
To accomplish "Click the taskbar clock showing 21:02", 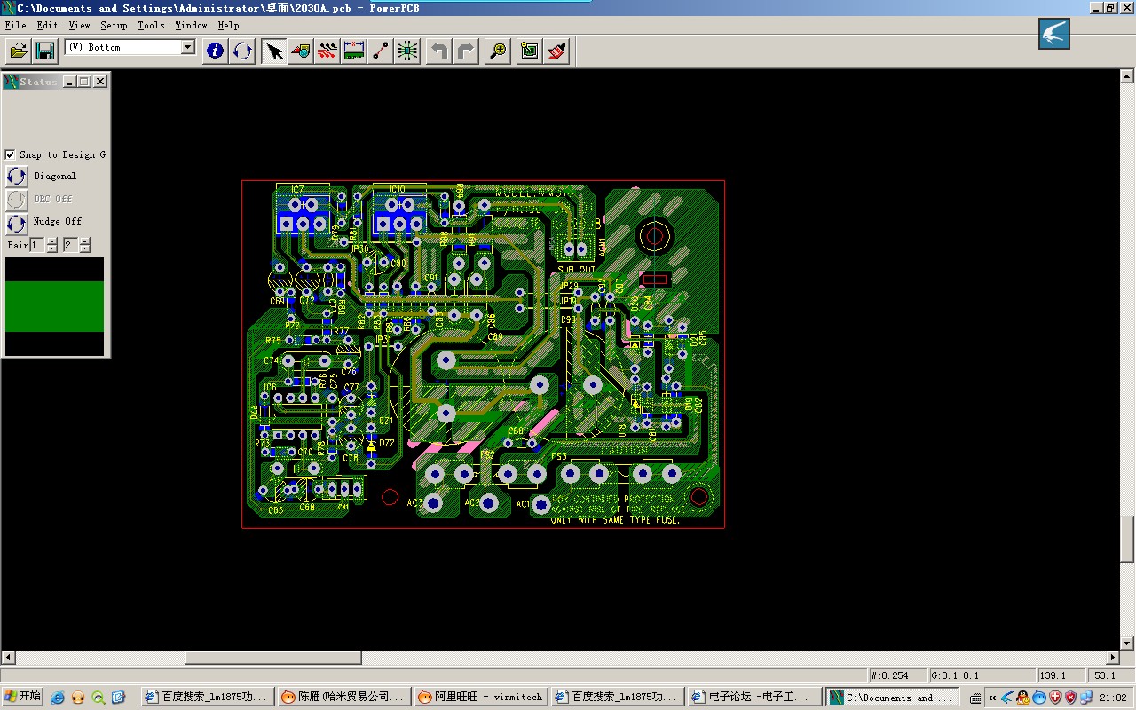I will (1112, 698).
